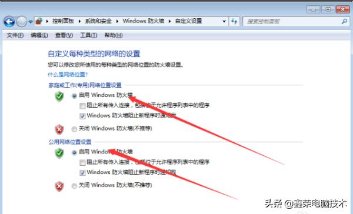Click the greyed Forward navigation button
Viewport: 353px width, 214px height.
[22, 22]
